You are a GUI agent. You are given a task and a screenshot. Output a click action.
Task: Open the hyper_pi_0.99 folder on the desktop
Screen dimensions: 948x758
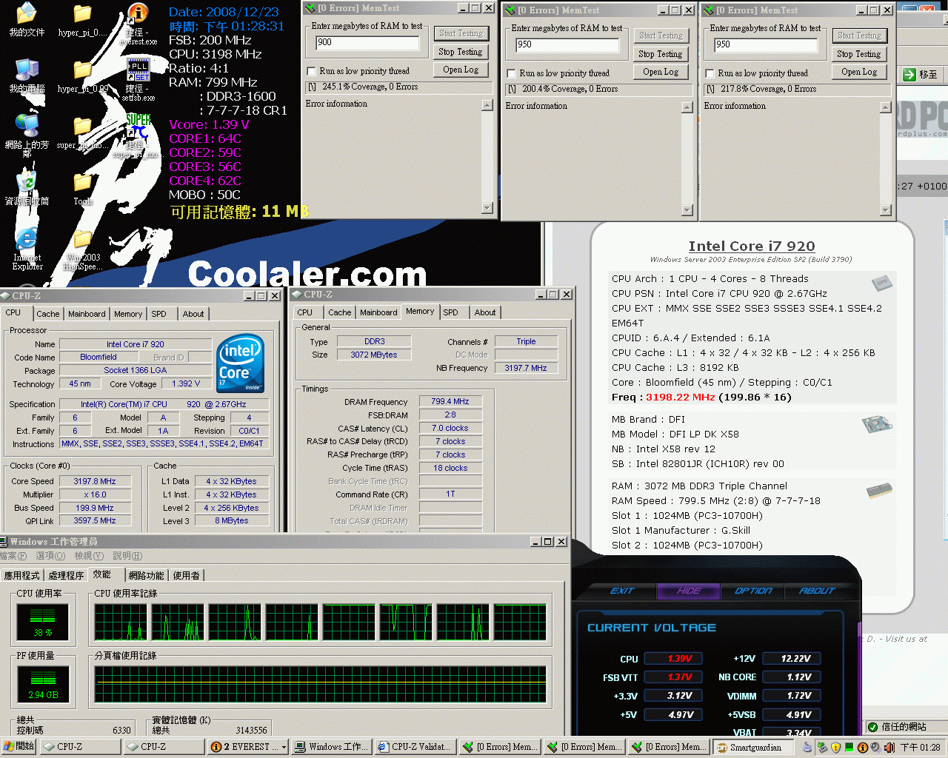pyautogui.click(x=83, y=76)
